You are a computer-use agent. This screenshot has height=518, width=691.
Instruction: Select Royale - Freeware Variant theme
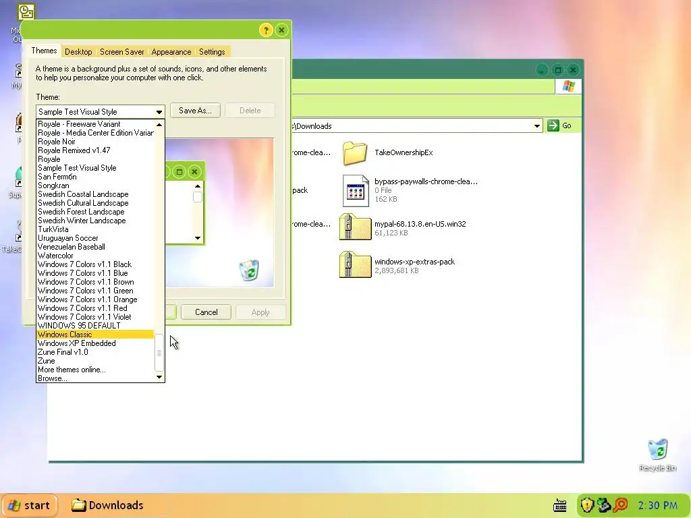coord(95,124)
